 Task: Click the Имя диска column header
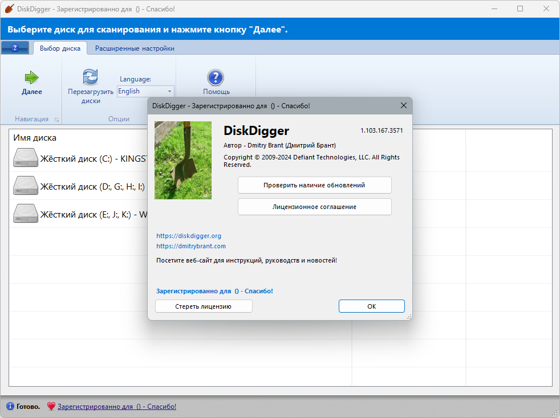tap(35, 138)
